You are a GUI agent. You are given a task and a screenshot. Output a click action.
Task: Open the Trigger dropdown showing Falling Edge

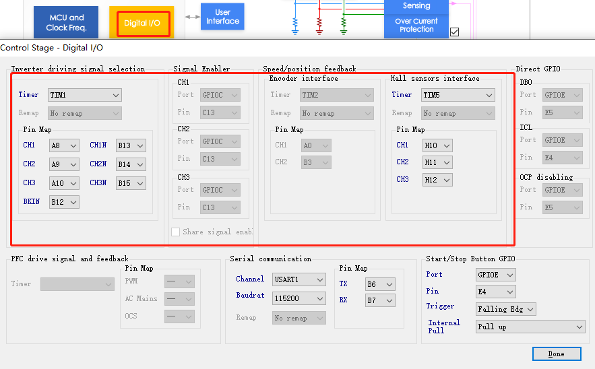(506, 309)
